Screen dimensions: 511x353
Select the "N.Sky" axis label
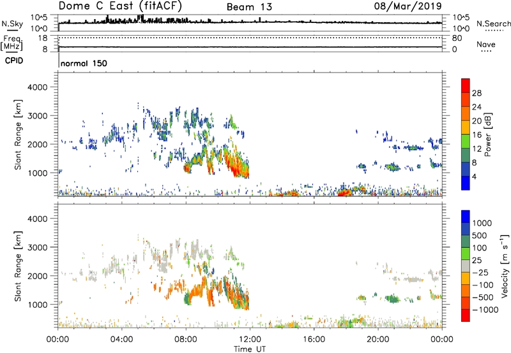pyautogui.click(x=12, y=24)
